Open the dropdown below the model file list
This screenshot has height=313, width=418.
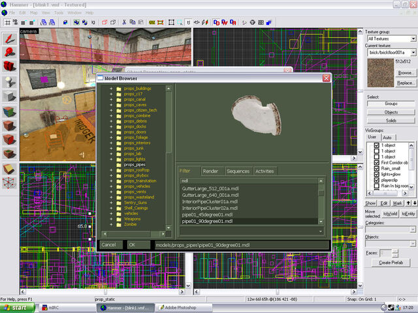point(321,231)
